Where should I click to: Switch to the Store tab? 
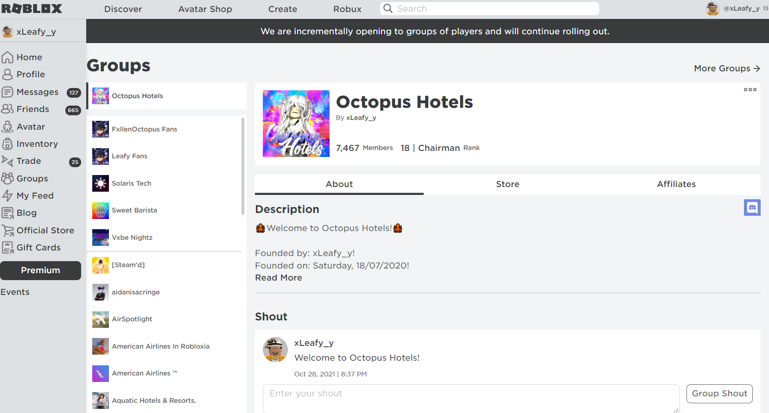[508, 184]
